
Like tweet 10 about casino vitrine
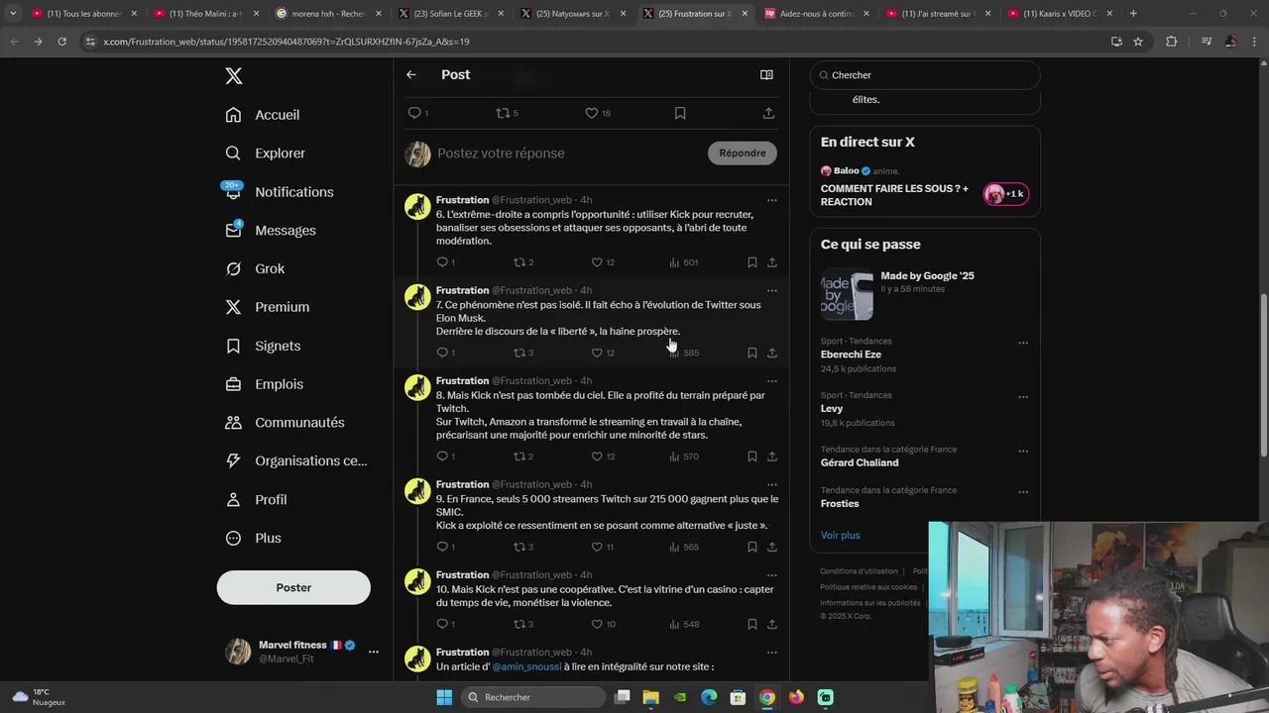pyautogui.click(x=597, y=624)
